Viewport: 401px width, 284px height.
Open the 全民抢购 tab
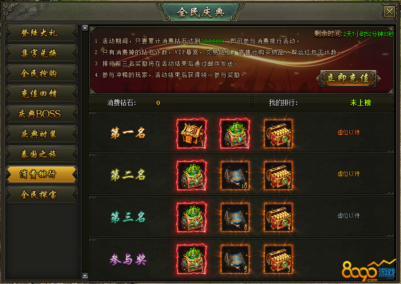pyautogui.click(x=41, y=73)
